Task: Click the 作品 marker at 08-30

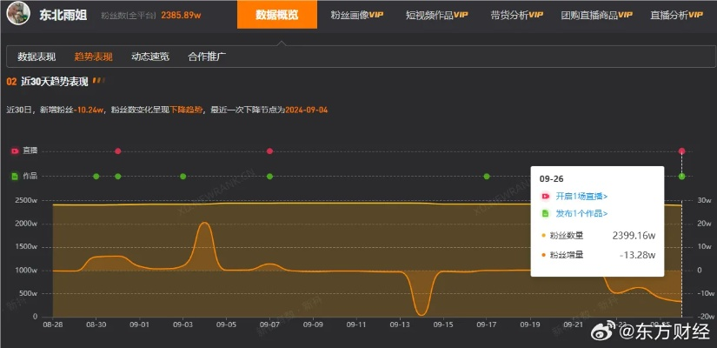Action: pos(96,177)
